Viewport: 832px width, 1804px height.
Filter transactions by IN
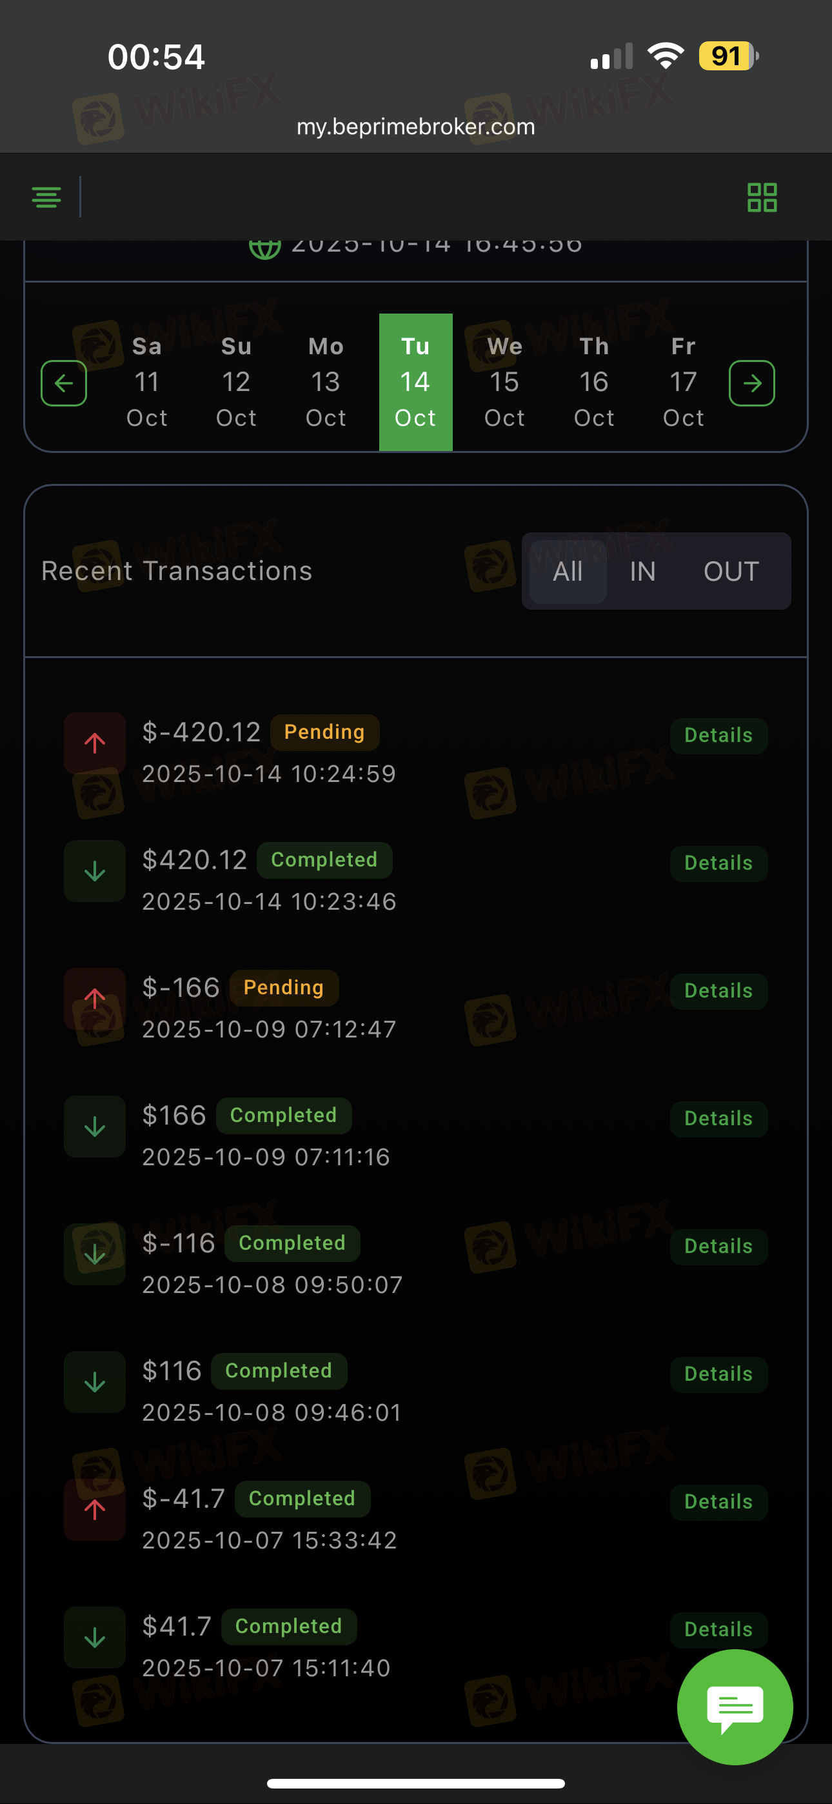coord(642,572)
